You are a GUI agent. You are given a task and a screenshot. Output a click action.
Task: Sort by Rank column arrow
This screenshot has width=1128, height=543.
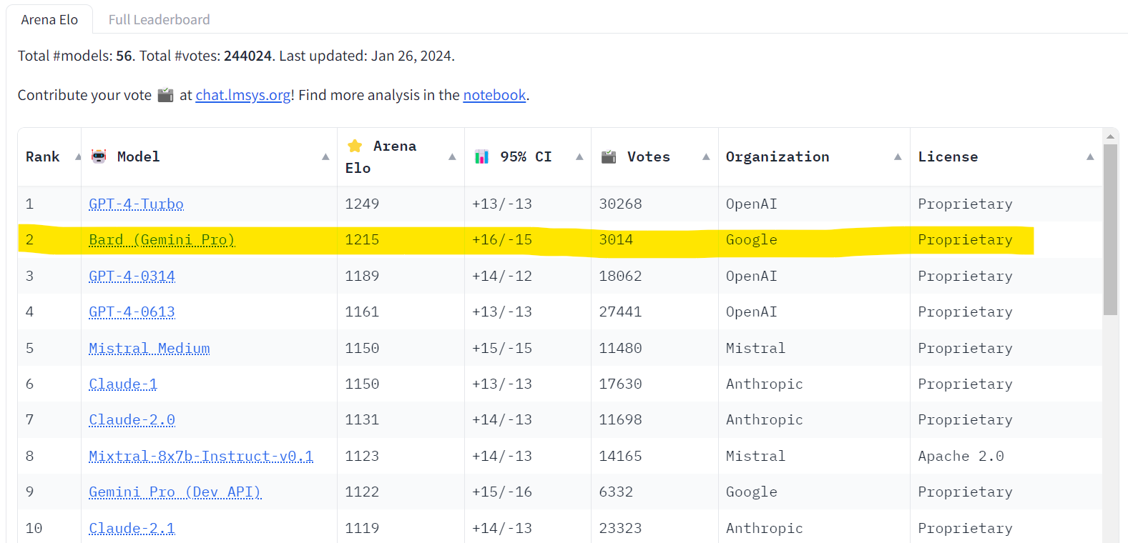[78, 156]
